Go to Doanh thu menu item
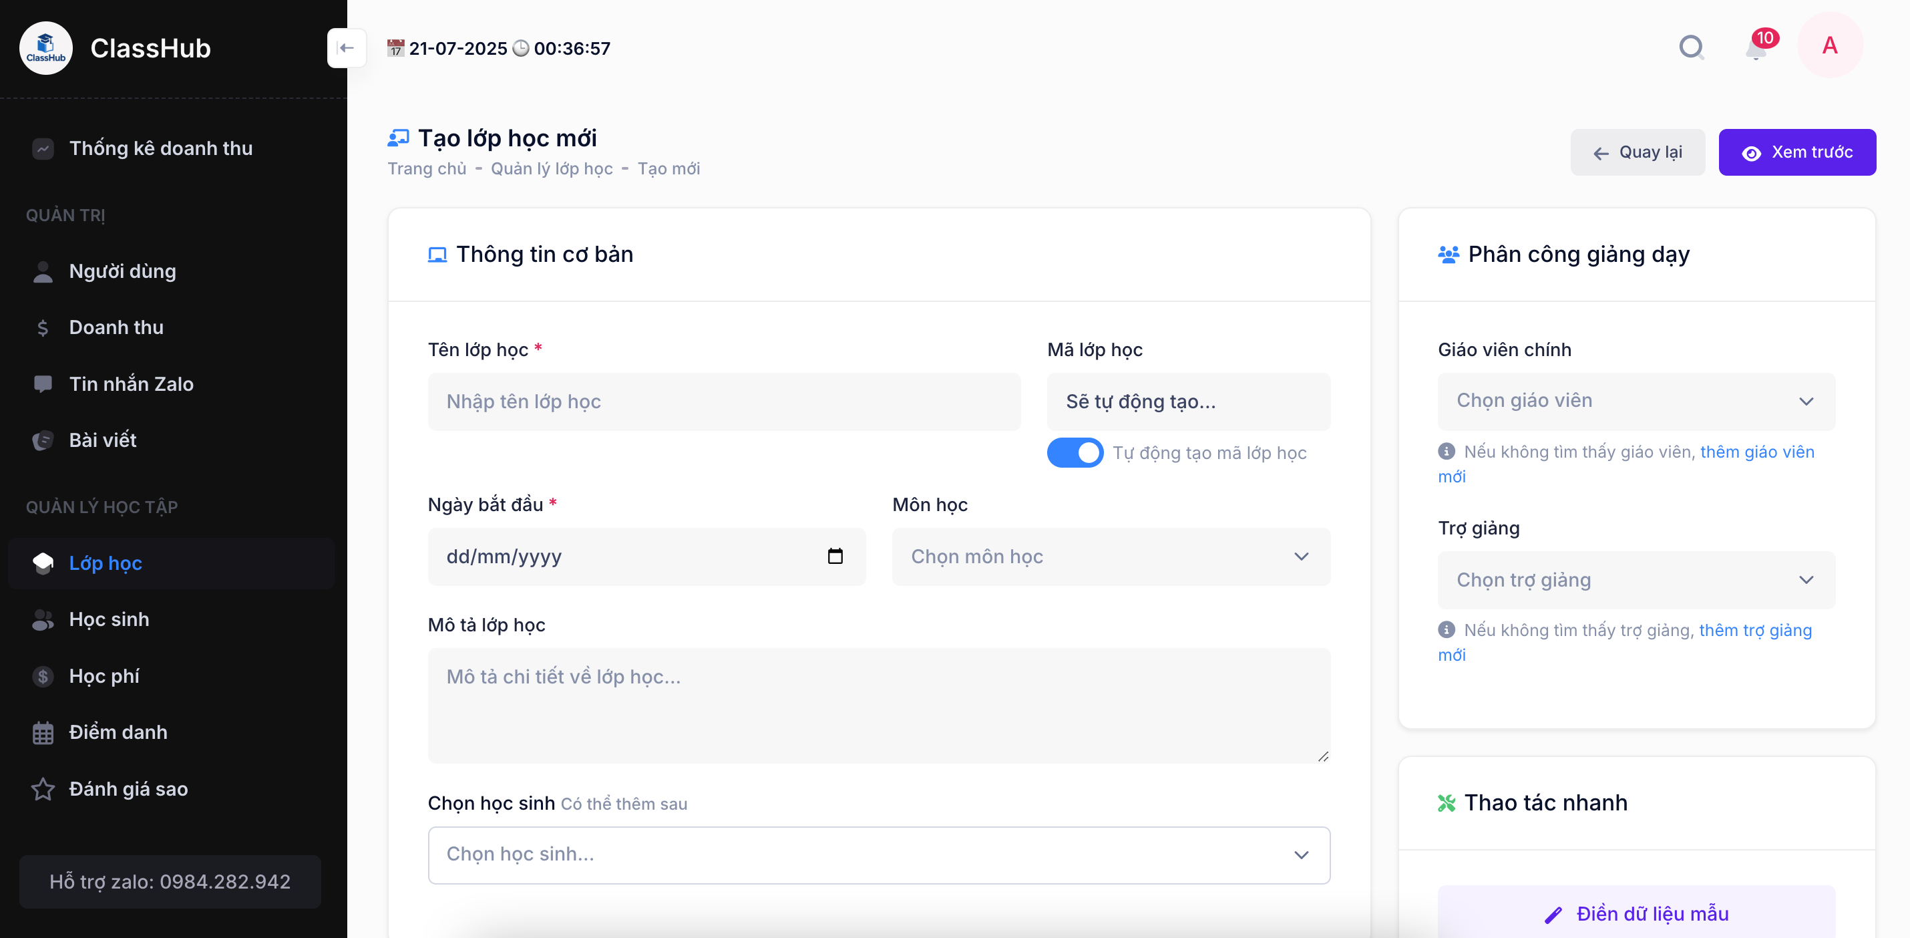 tap(171, 328)
